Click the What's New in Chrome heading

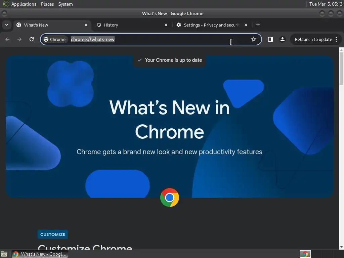[x=169, y=120]
